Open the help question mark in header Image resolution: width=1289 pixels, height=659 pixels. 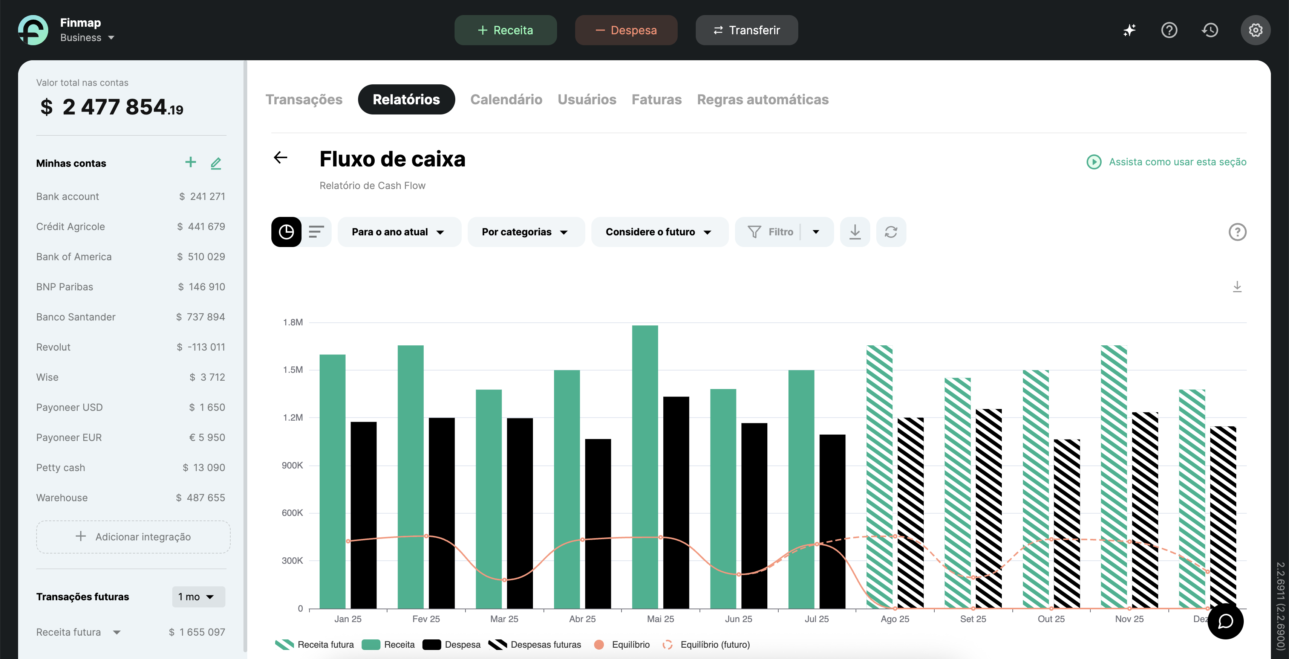tap(1169, 30)
